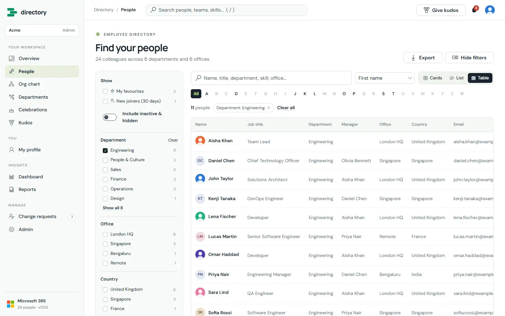Screen dimensions: 505x316
Task: Open the notifications bell
Action: click(x=474, y=10)
